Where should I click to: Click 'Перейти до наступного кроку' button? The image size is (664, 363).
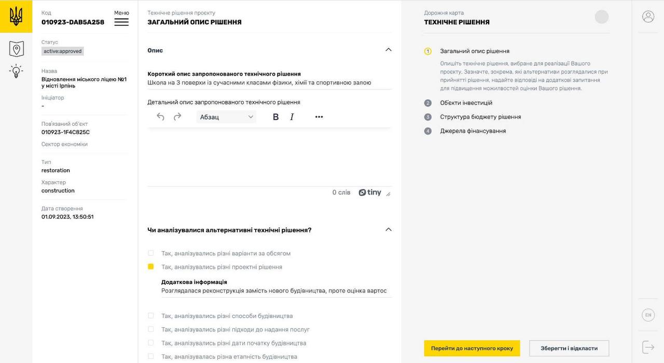pos(472,349)
